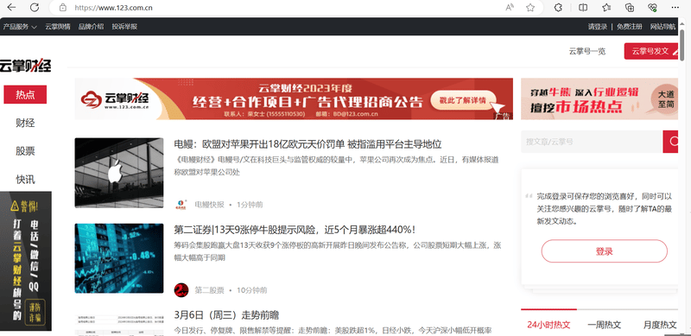
Task: Open the Favorites list icon
Action: (x=606, y=8)
